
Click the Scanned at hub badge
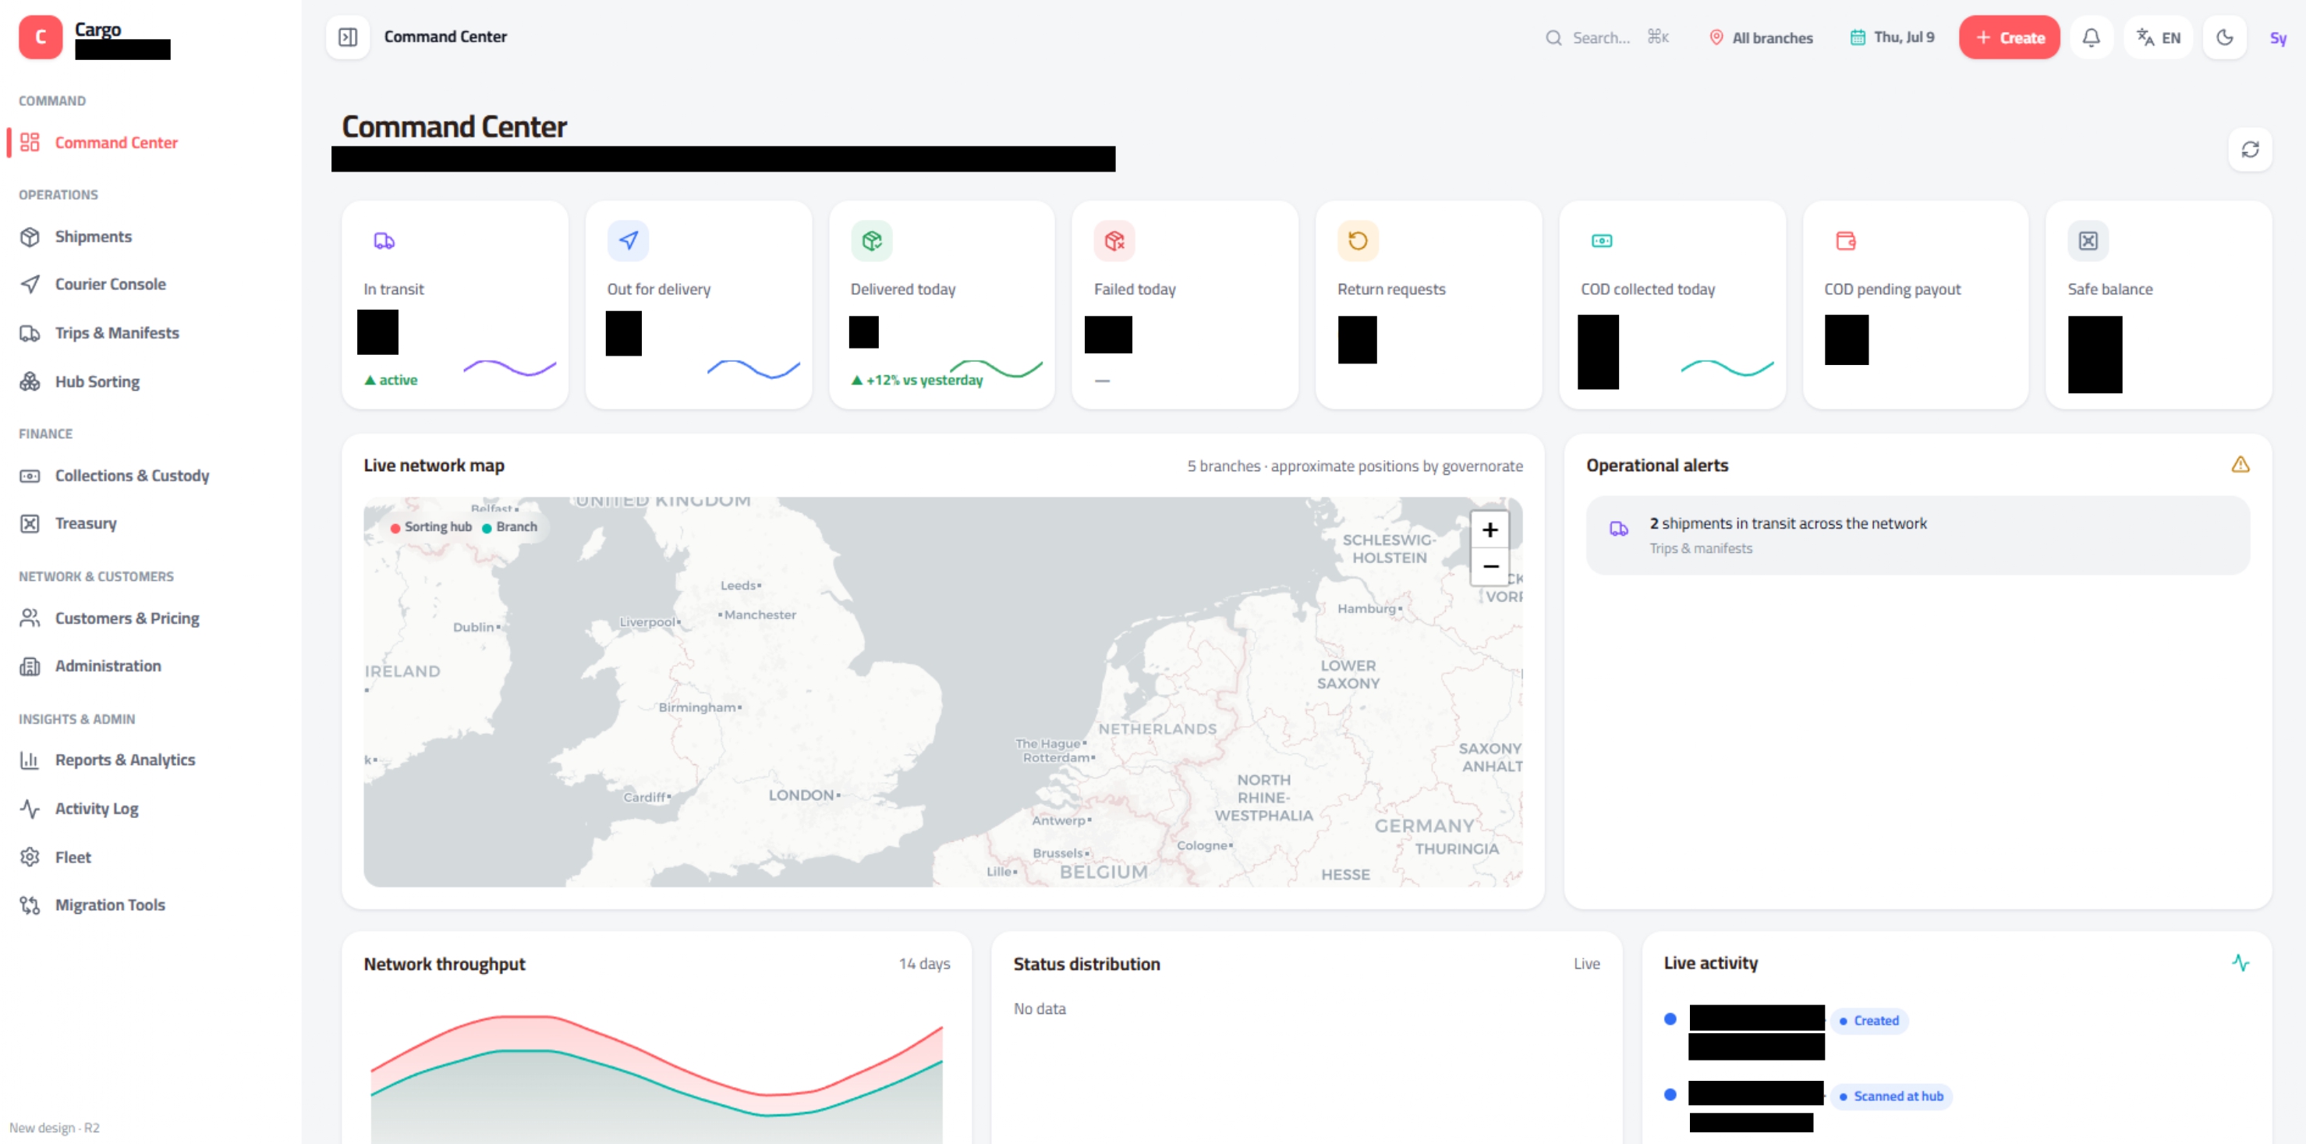coord(1890,1096)
